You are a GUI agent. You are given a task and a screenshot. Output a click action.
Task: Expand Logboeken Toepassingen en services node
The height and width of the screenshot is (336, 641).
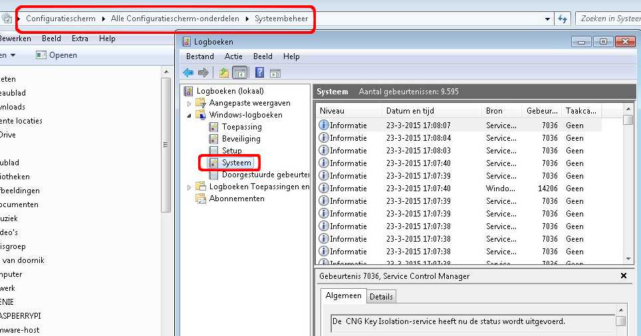(x=189, y=187)
